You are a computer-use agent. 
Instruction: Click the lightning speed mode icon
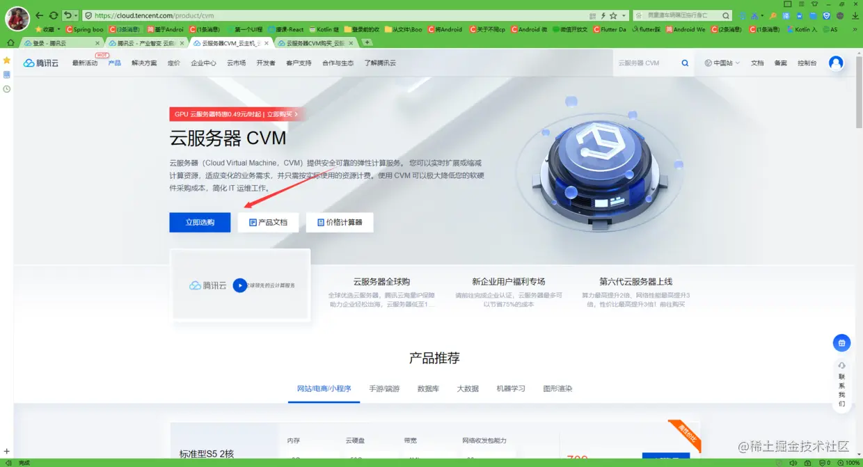point(603,15)
